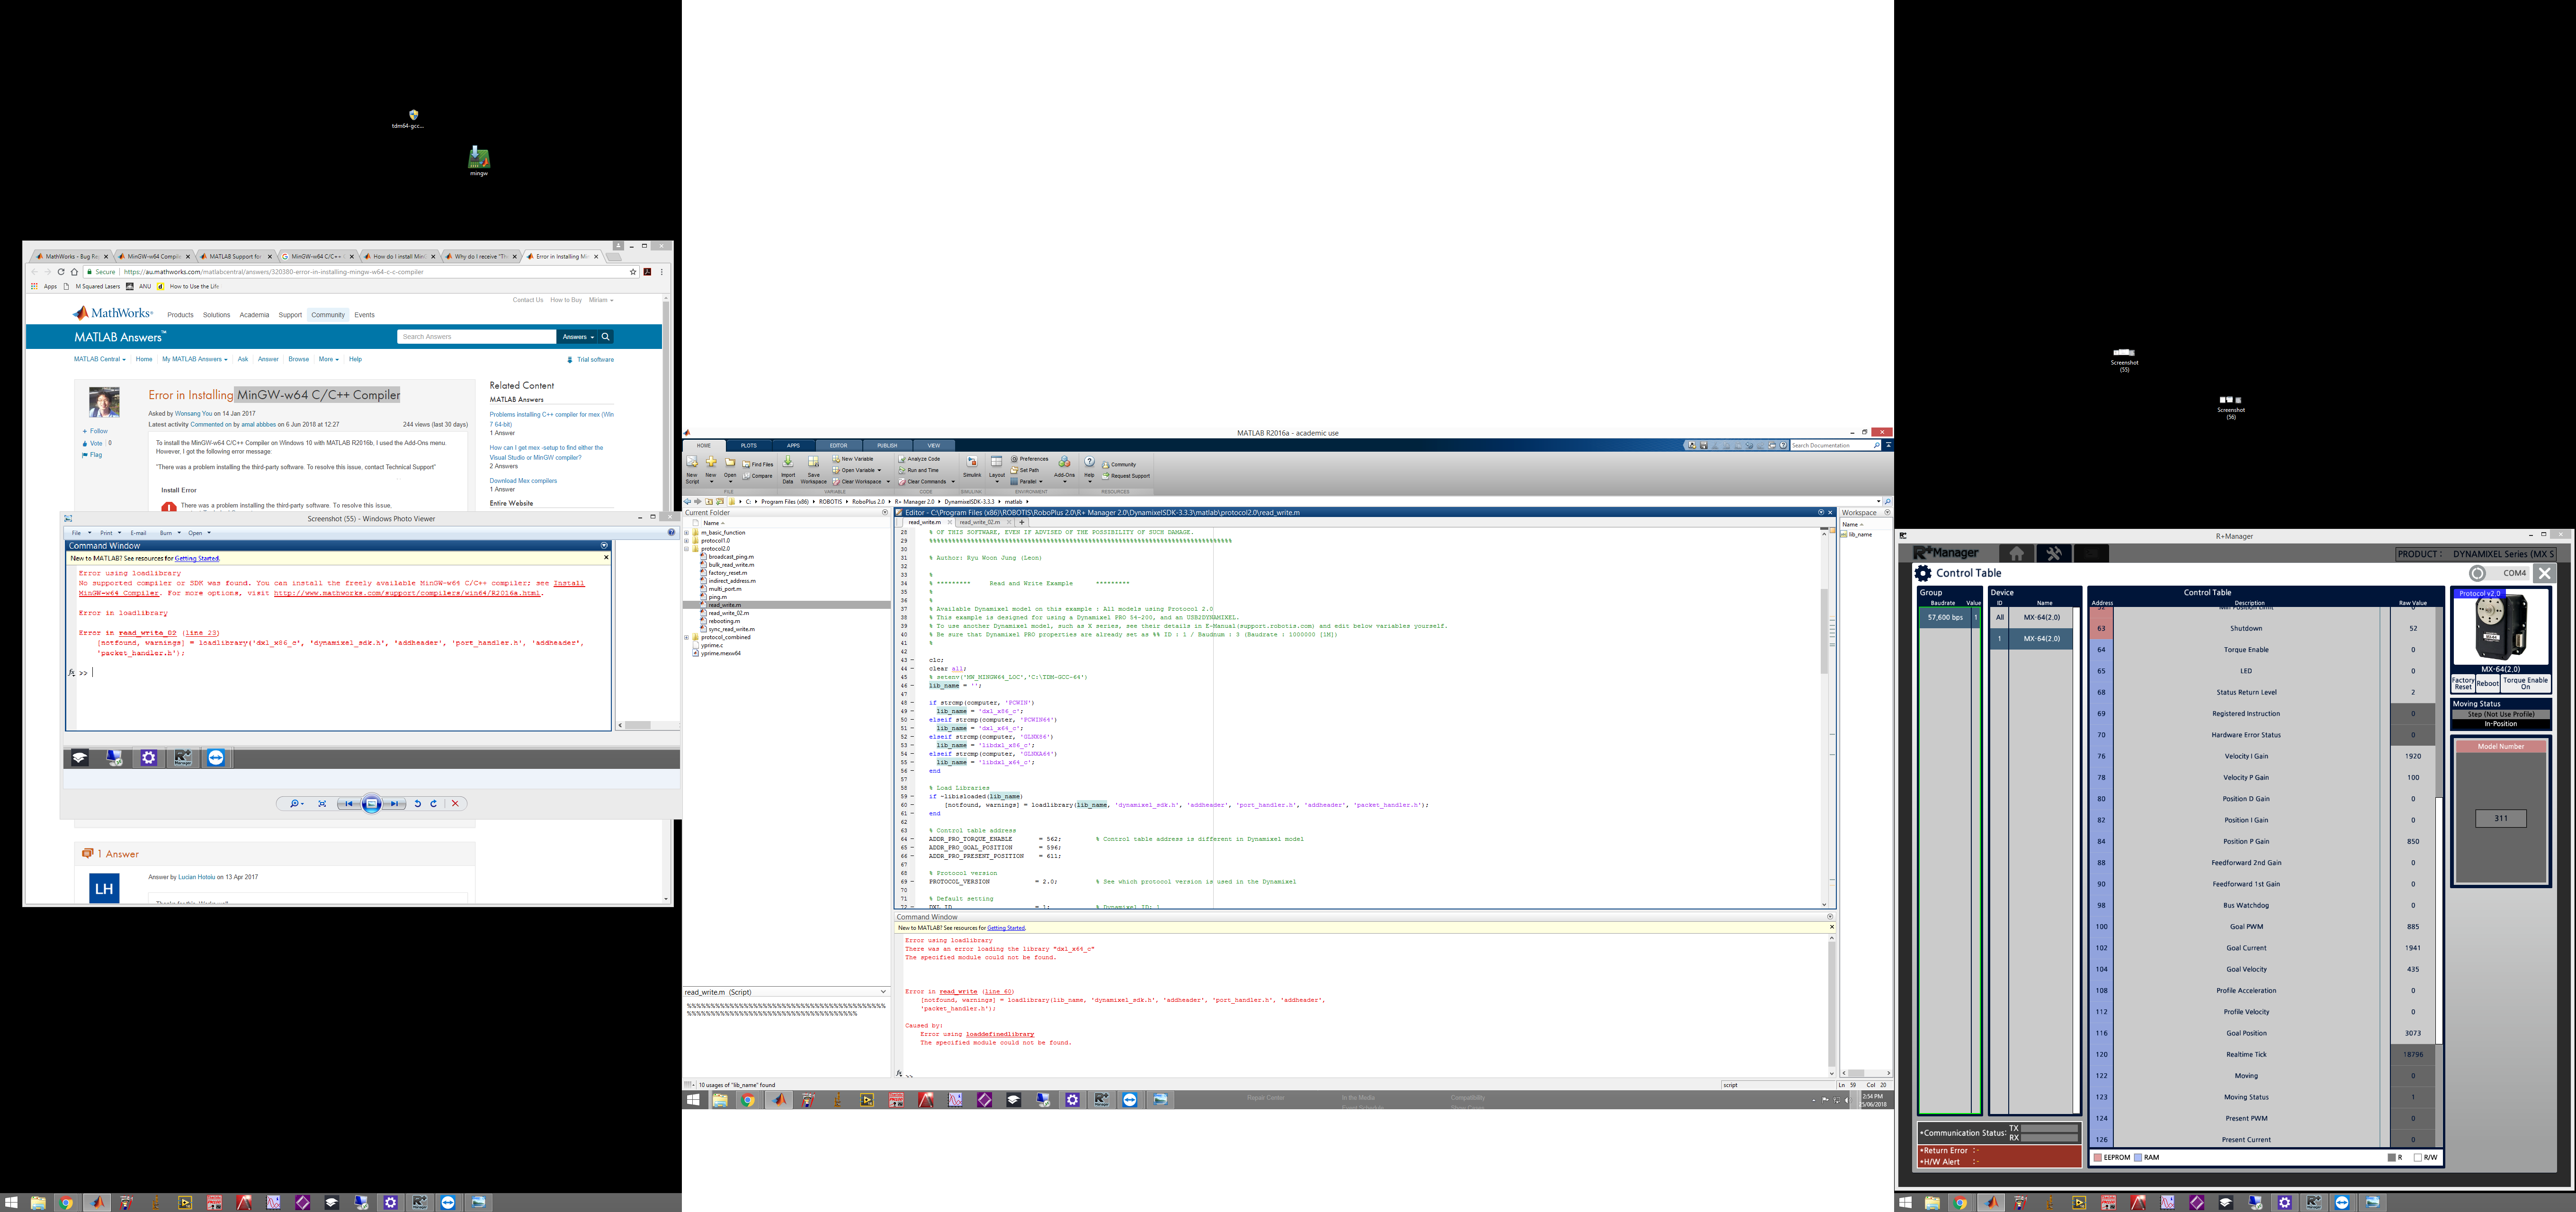Open the Clear Workspace dropdown in MATLAB
2576x1212 pixels.
(x=888, y=482)
